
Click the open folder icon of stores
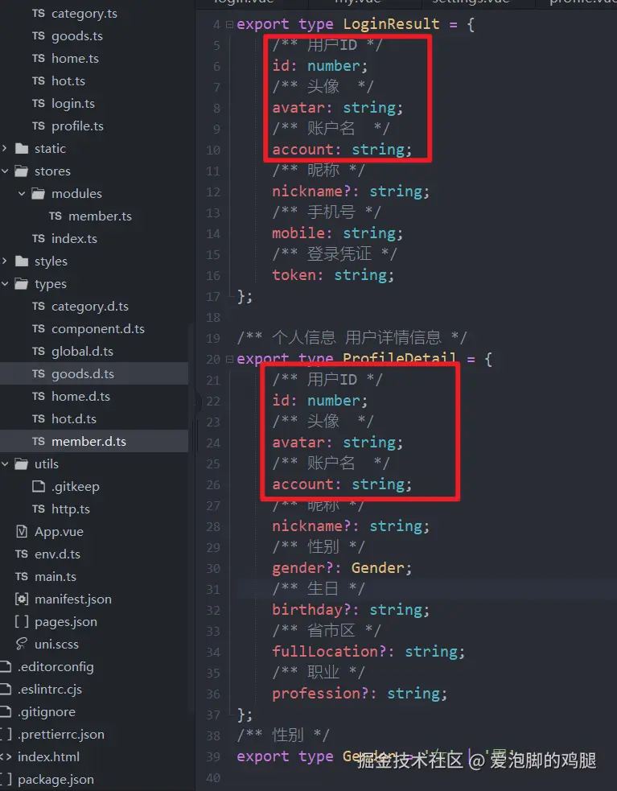[x=22, y=171]
